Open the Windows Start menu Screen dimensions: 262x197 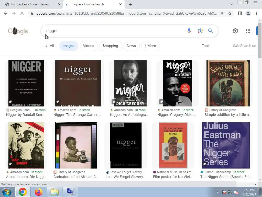click(x=7, y=192)
